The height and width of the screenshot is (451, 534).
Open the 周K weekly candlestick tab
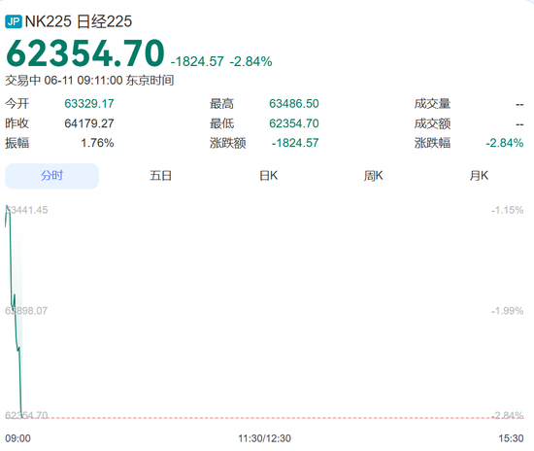[373, 176]
